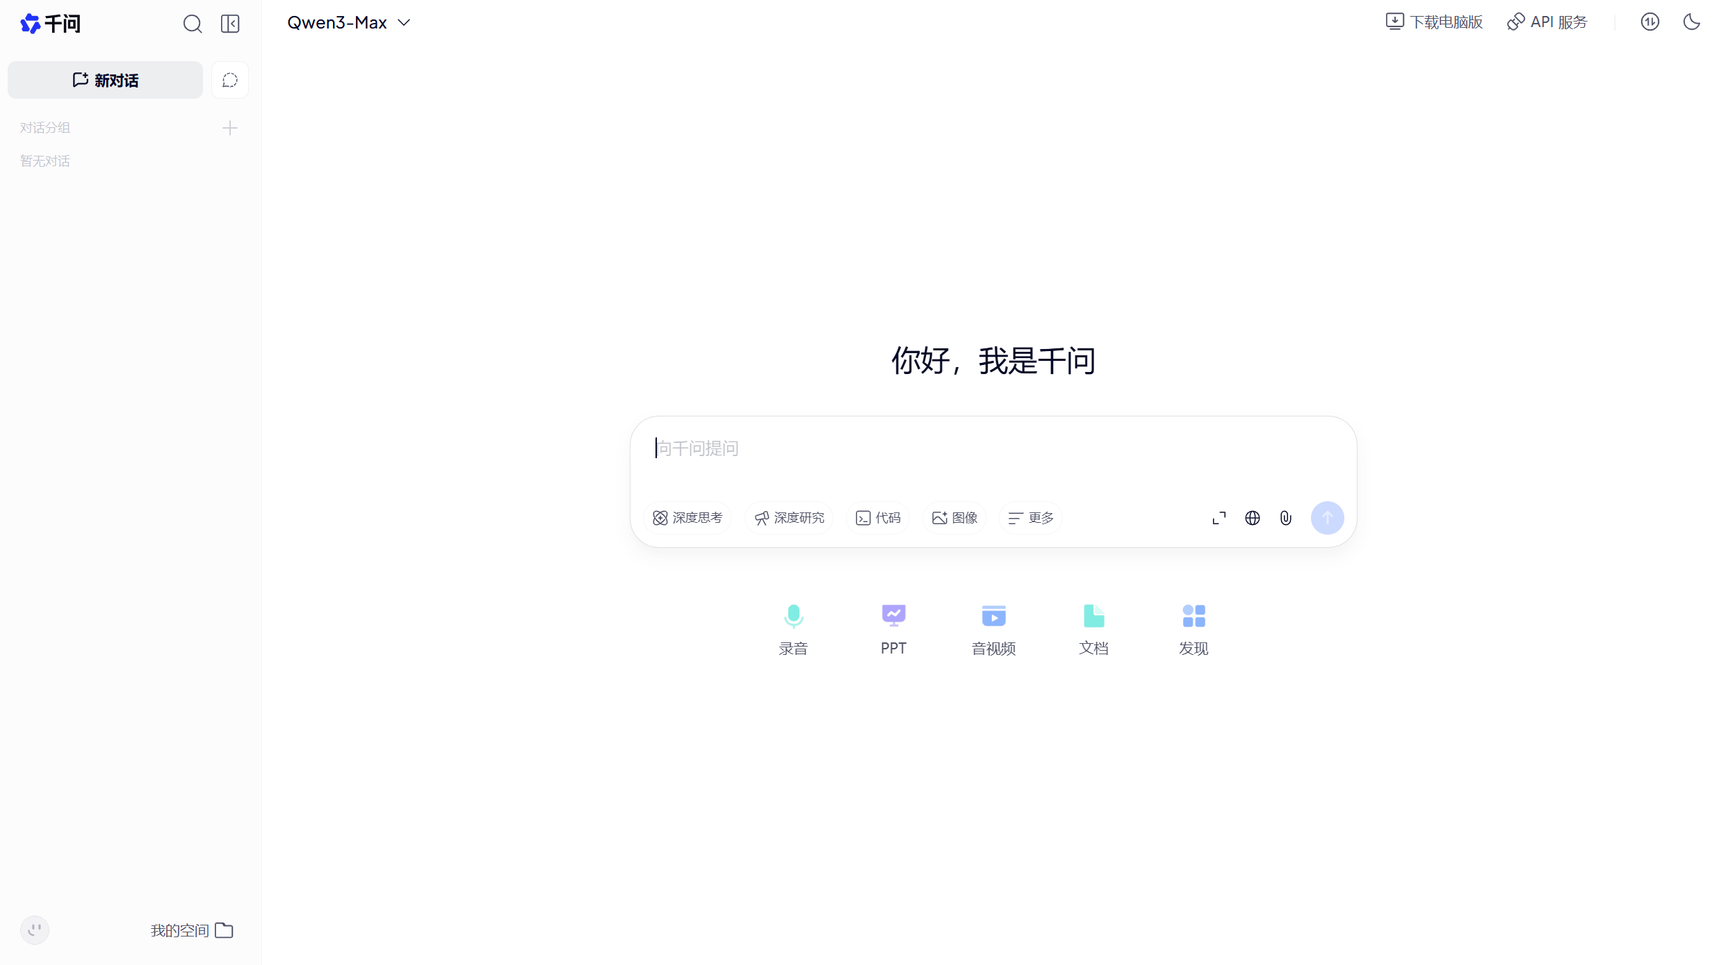Open the 录音 recording shortcut

(793, 629)
